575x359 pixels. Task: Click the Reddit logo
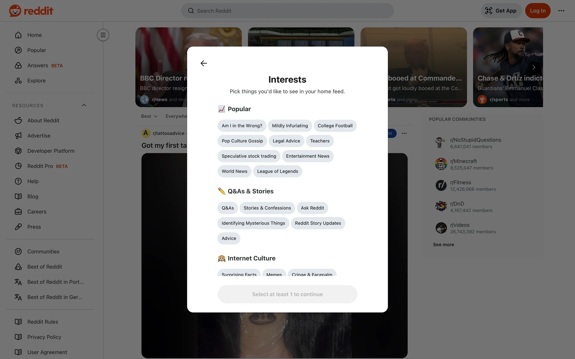[x=31, y=11]
